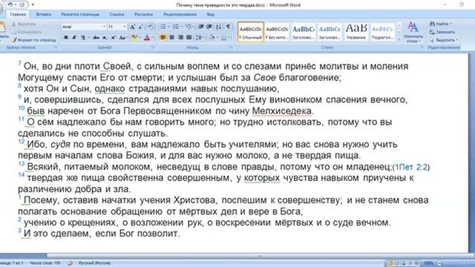Apply the Подзаголовок style
475x267 pixels.
tap(382, 32)
